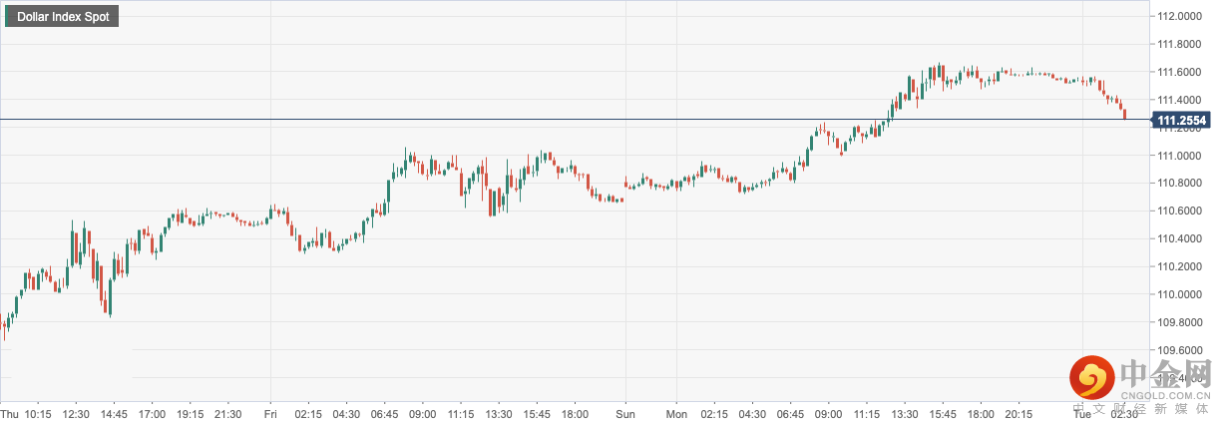The height and width of the screenshot is (427, 1226).
Task: Click the 111.8000 price axis label
Action: [1179, 45]
